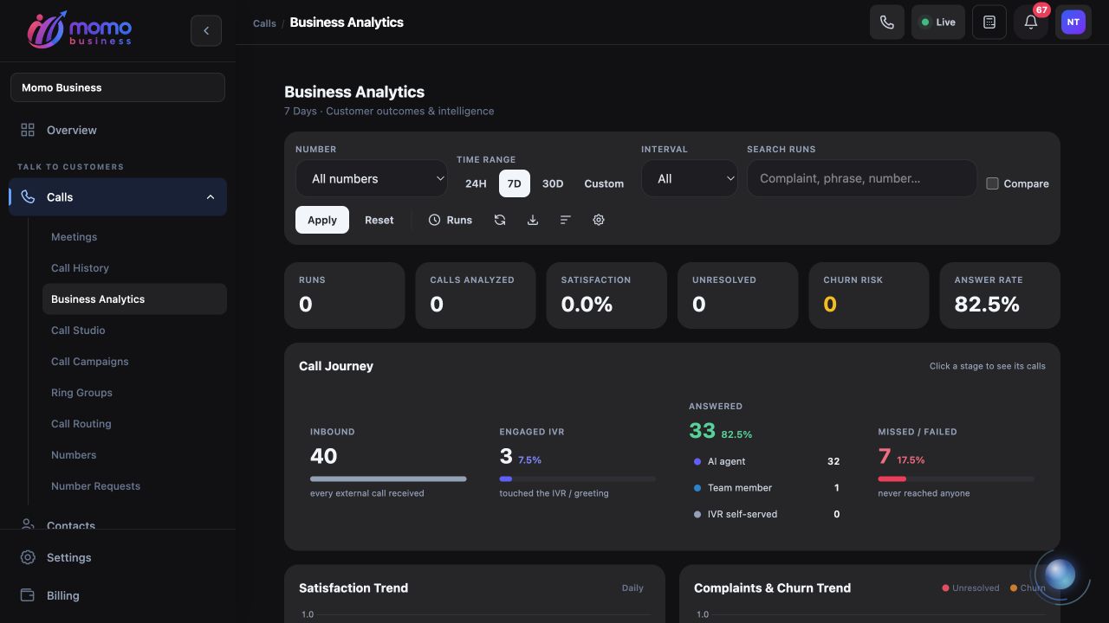This screenshot has height=623, width=1109.
Task: Click the Calls Analyzed card
Action: click(x=476, y=295)
